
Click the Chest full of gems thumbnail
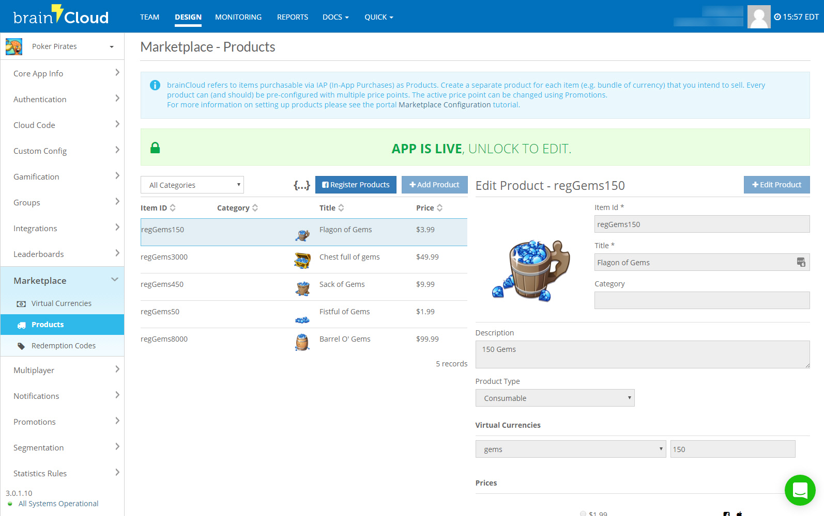[302, 261]
